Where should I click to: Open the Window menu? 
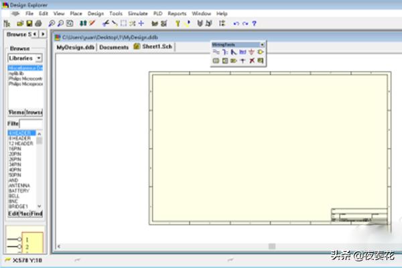tap(201, 13)
